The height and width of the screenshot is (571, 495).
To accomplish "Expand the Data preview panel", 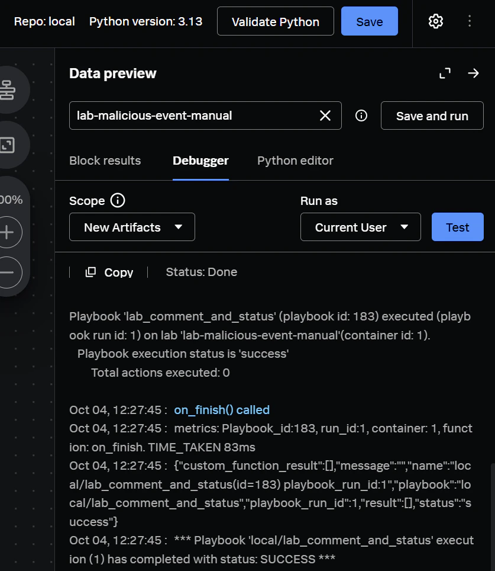I will coord(445,73).
